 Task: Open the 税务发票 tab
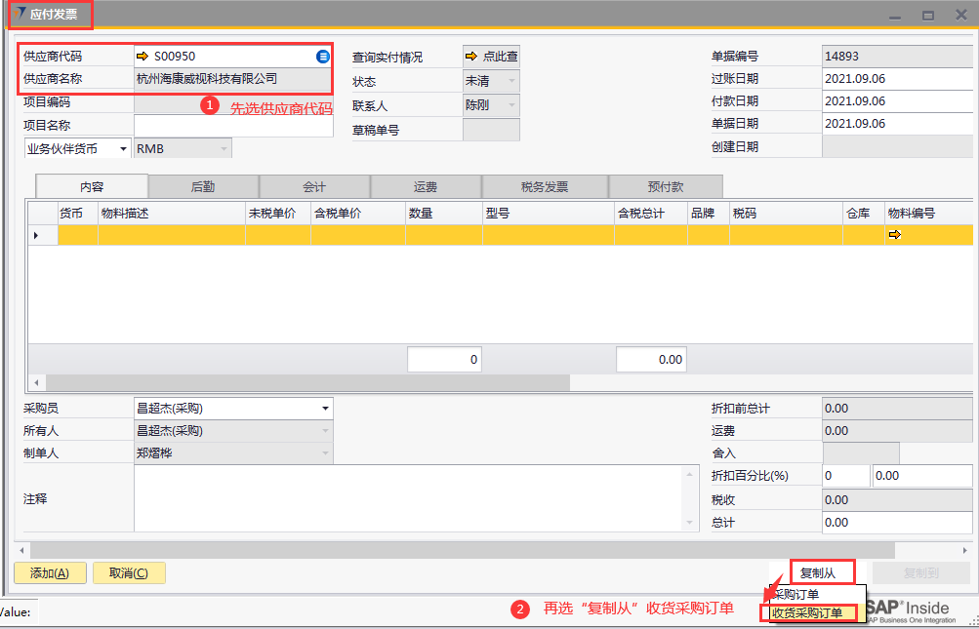[544, 187]
